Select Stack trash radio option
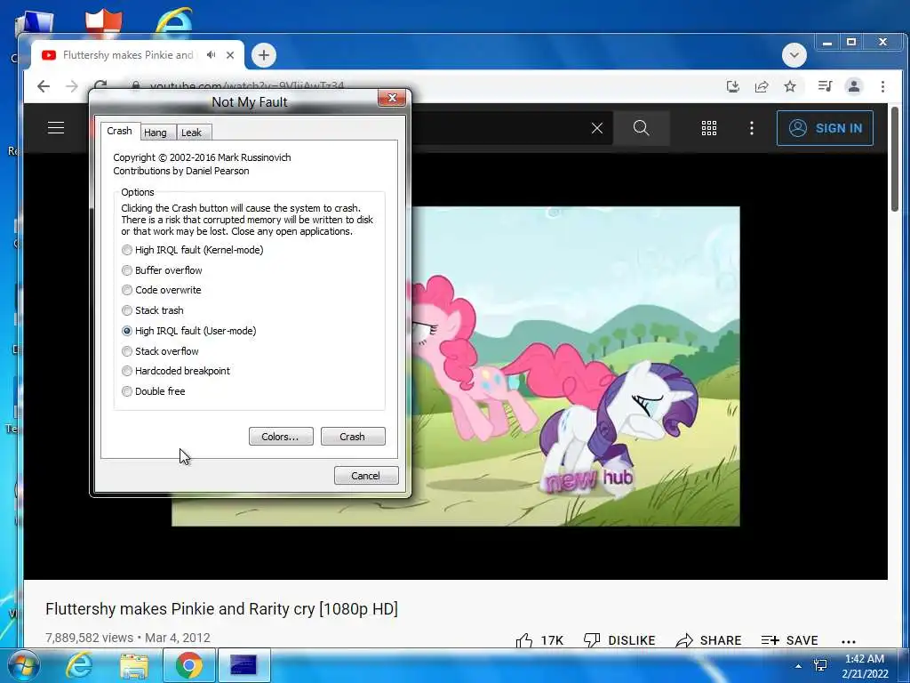The image size is (910, 683). click(x=153, y=310)
